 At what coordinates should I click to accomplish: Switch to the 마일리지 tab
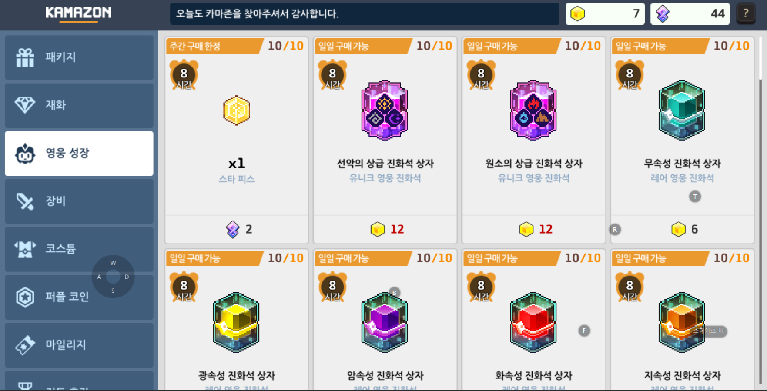79,344
